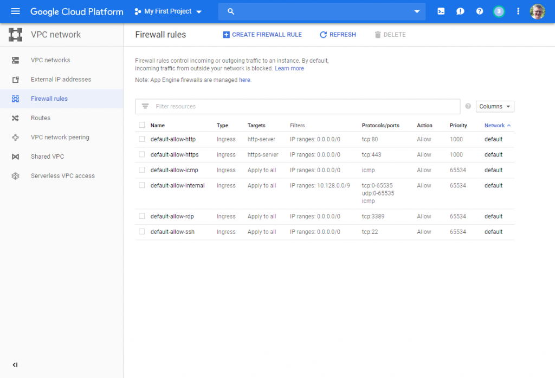Image resolution: width=555 pixels, height=378 pixels.
Task: Open the three-dot settings menu
Action: (x=518, y=11)
